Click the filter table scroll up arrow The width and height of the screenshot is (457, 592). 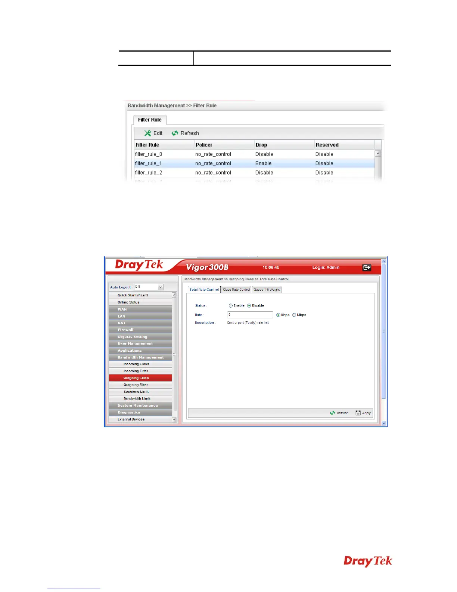coord(378,154)
